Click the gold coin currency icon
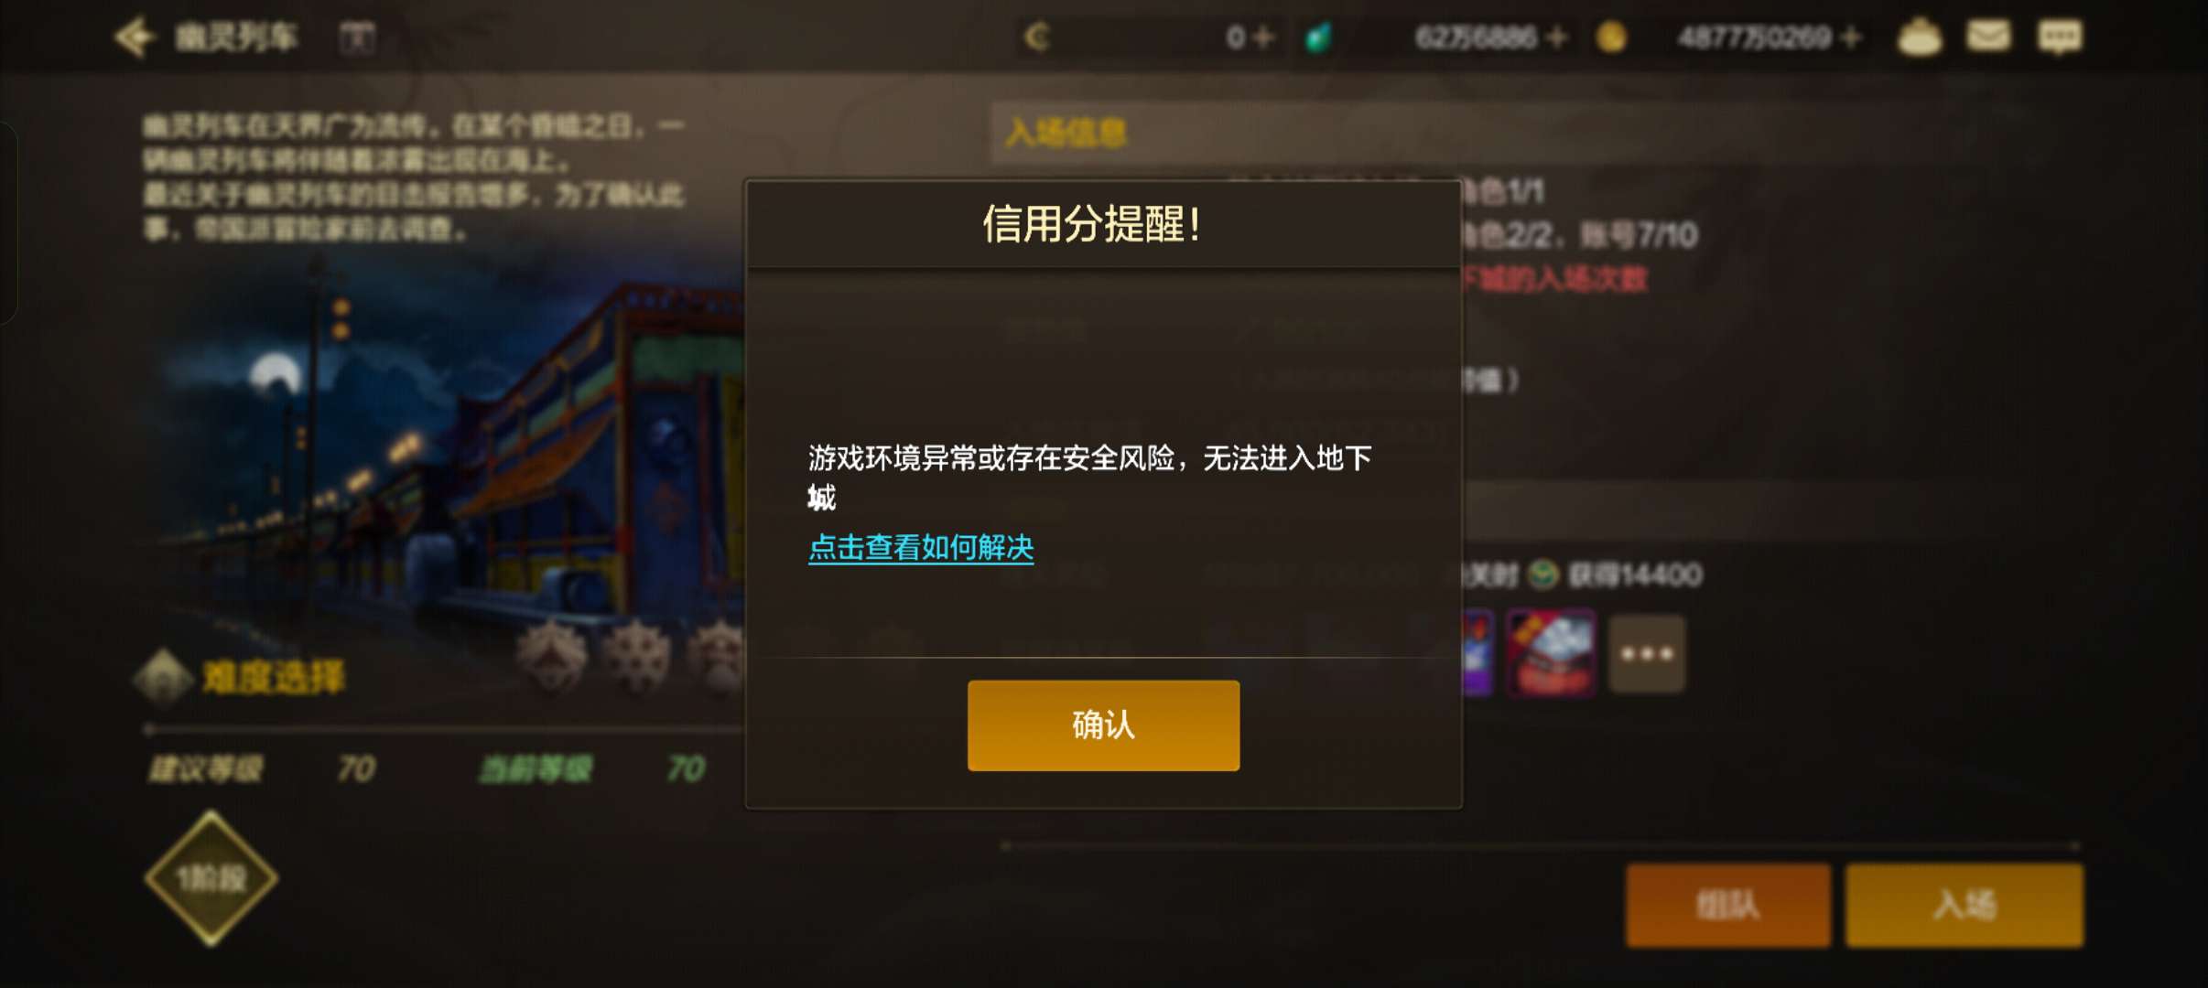2208x988 pixels. click(1611, 38)
